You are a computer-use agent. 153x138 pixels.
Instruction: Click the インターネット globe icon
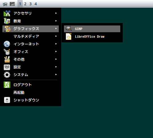pyautogui.click(x=7, y=44)
